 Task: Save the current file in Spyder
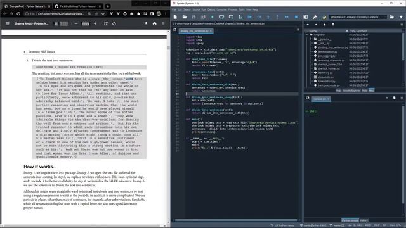193,17
